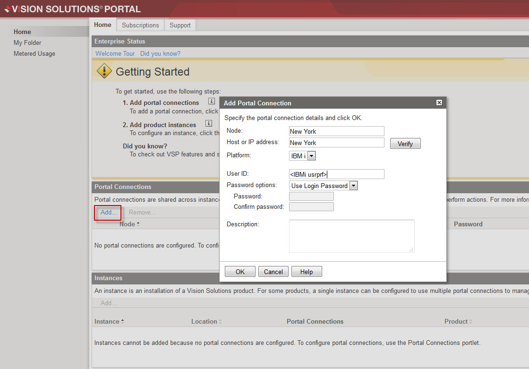
Task: Focus the Node input field
Action: coord(336,131)
